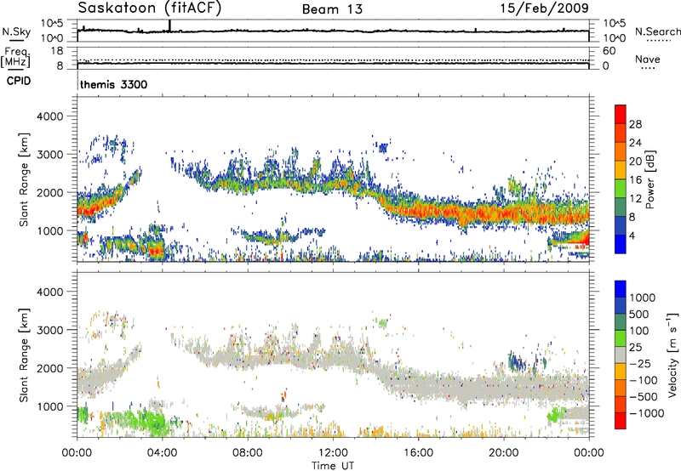Click the '28' label on the power colorbar

pyautogui.click(x=635, y=124)
